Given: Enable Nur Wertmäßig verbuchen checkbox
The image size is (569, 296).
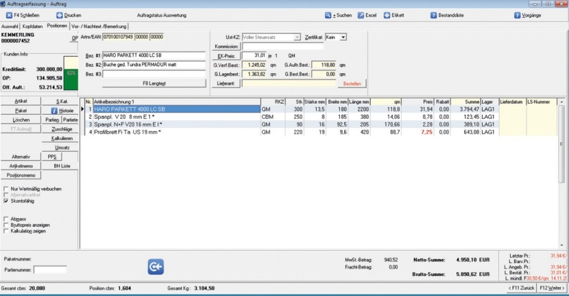Looking at the screenshot, I should [6, 189].
